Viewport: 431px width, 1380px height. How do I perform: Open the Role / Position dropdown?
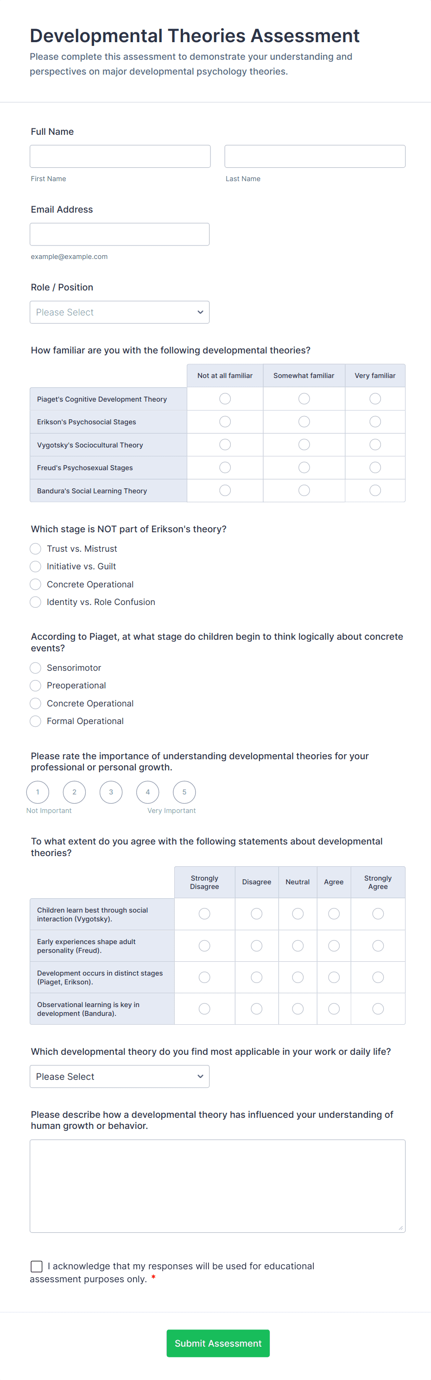tap(119, 312)
